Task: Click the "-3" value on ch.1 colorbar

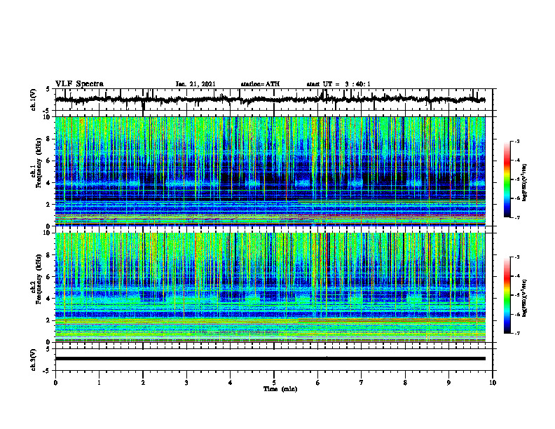Action: [517, 141]
